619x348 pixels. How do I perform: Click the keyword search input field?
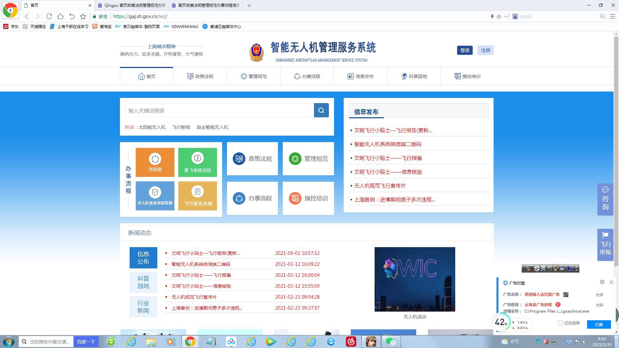pyautogui.click(x=219, y=111)
